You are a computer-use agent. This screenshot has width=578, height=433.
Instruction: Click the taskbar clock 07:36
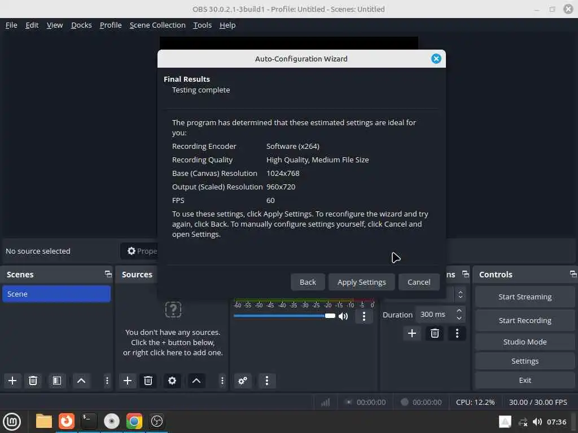coord(556,422)
